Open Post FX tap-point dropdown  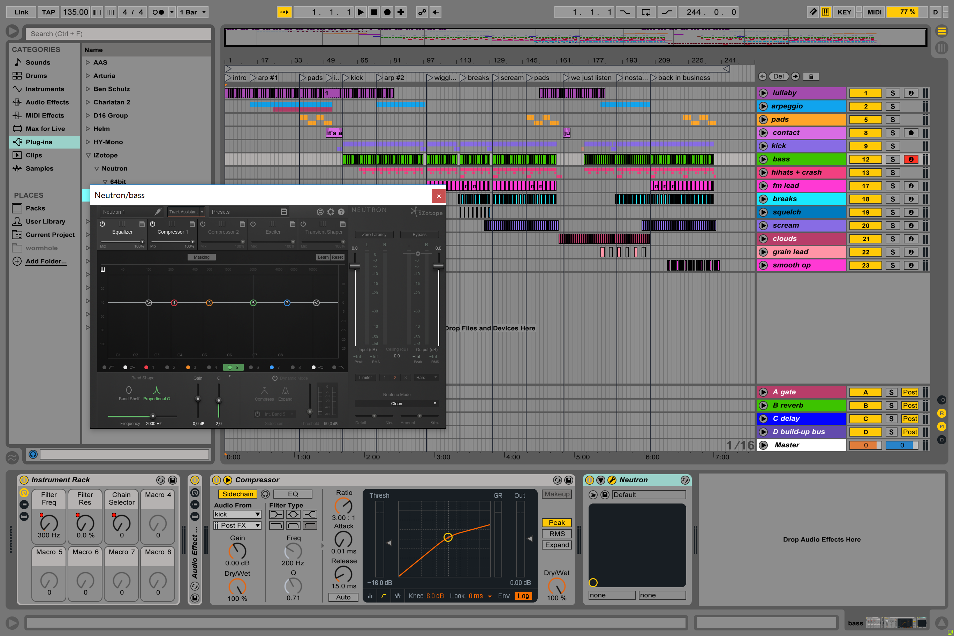point(237,525)
